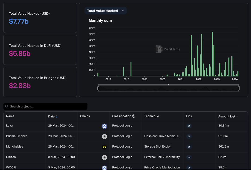
Task: Select the Munchables project name
Action: (x=14, y=146)
